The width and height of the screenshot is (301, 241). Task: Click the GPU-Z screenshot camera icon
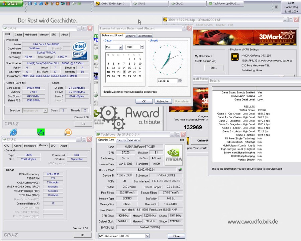pyautogui.click(x=182, y=140)
